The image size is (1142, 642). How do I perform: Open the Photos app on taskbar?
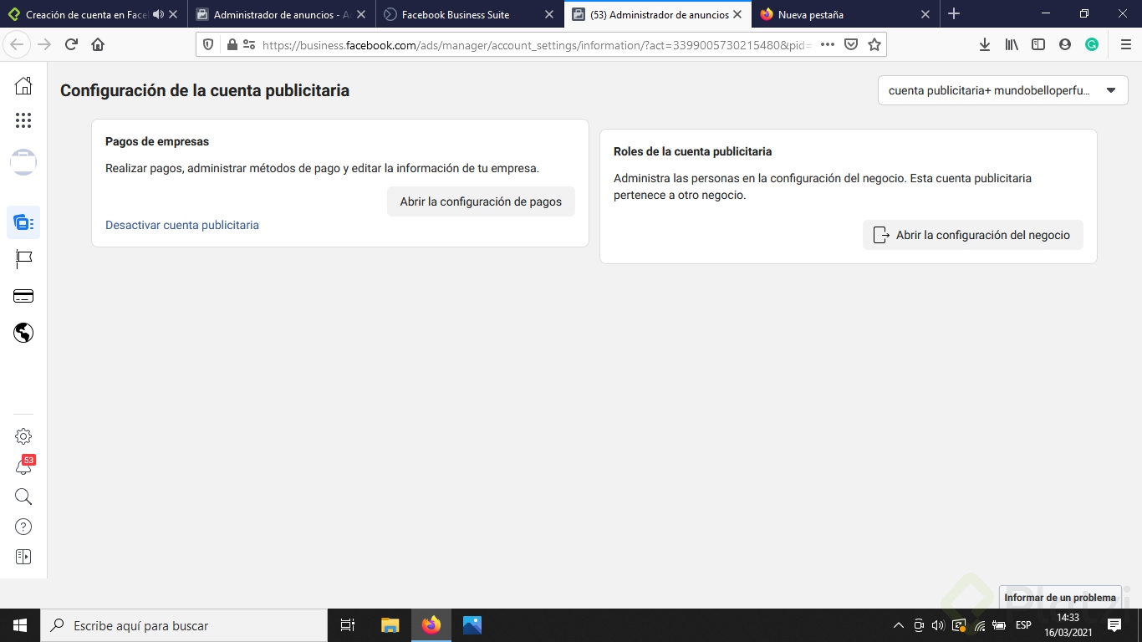472,625
